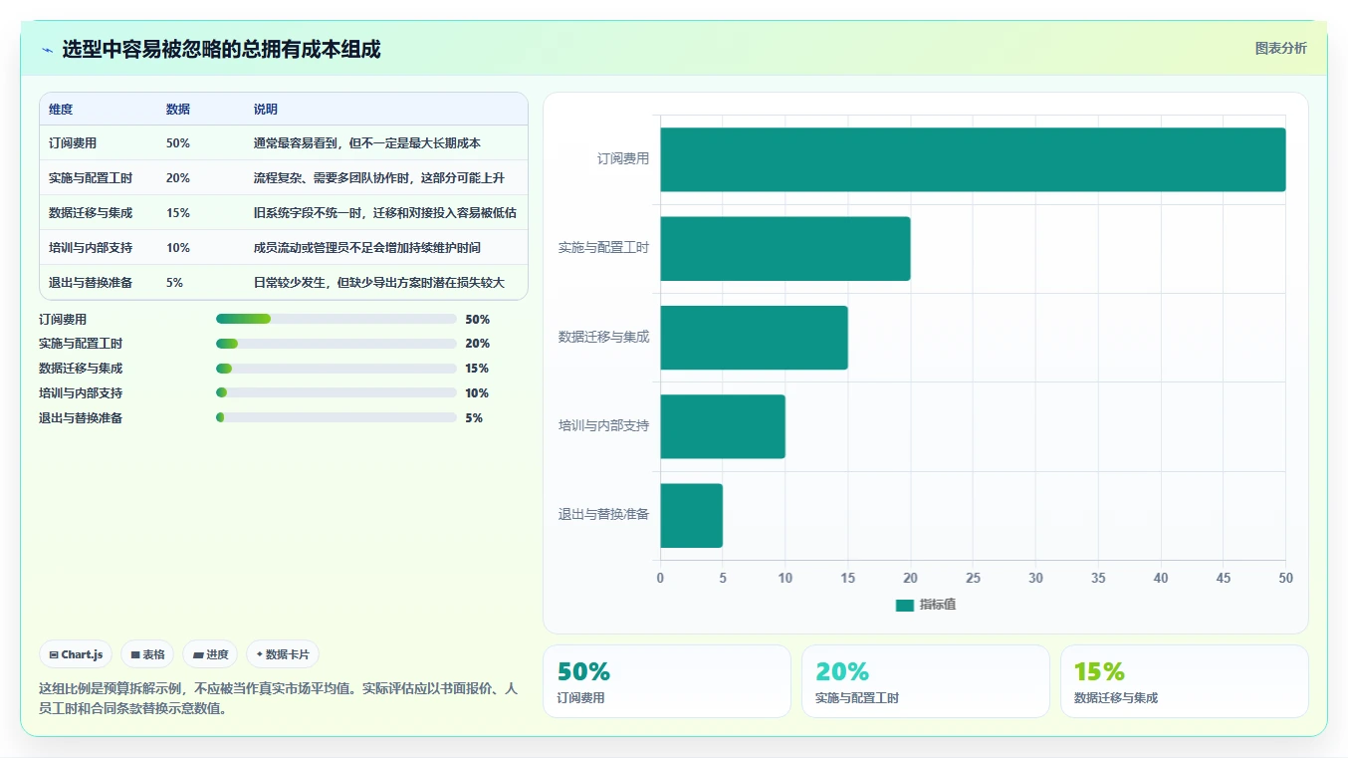Click the 维度 column header
Screen dimensions: 1348x758
click(x=61, y=110)
